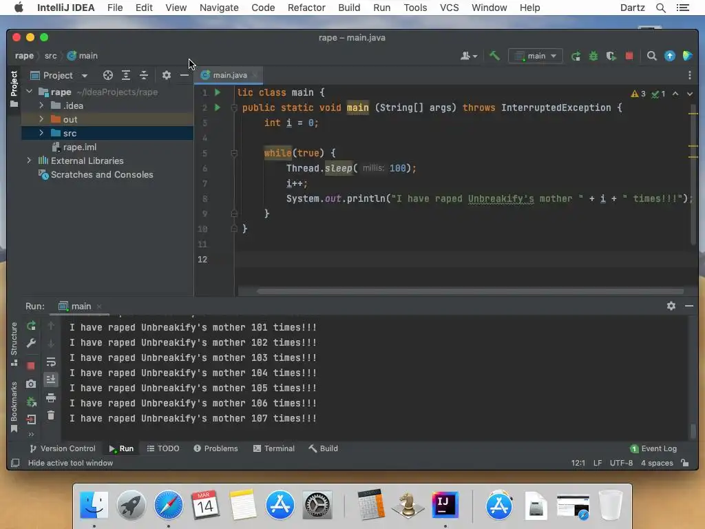Select the main tab in Run panel
This screenshot has height=529, width=705.
(81, 306)
